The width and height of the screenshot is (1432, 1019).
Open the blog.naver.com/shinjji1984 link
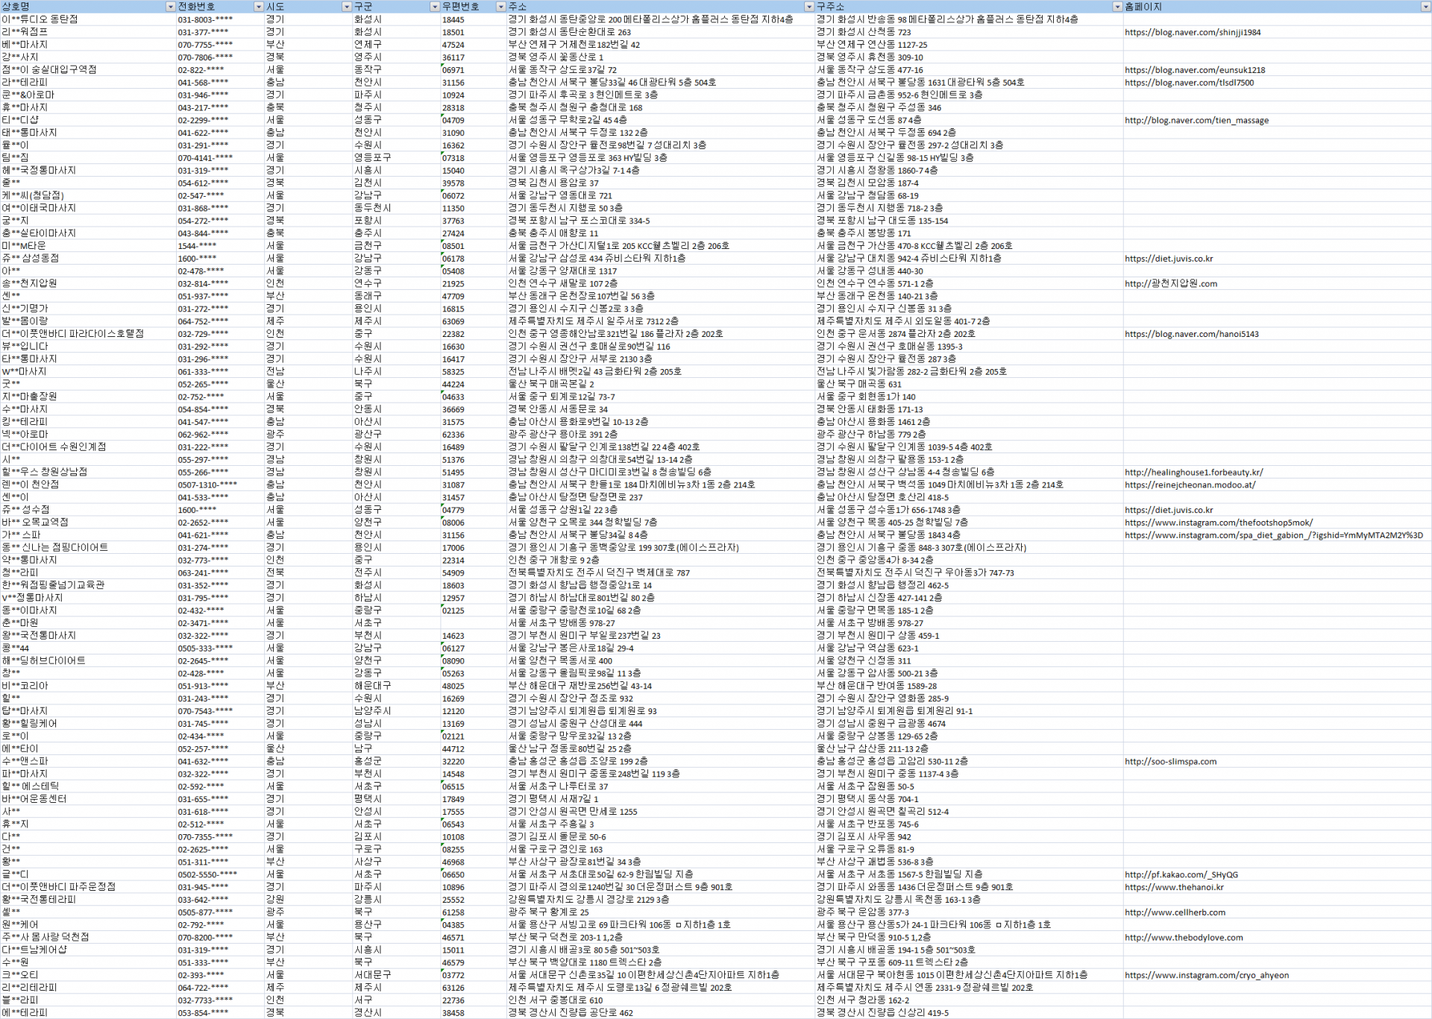point(1193,32)
